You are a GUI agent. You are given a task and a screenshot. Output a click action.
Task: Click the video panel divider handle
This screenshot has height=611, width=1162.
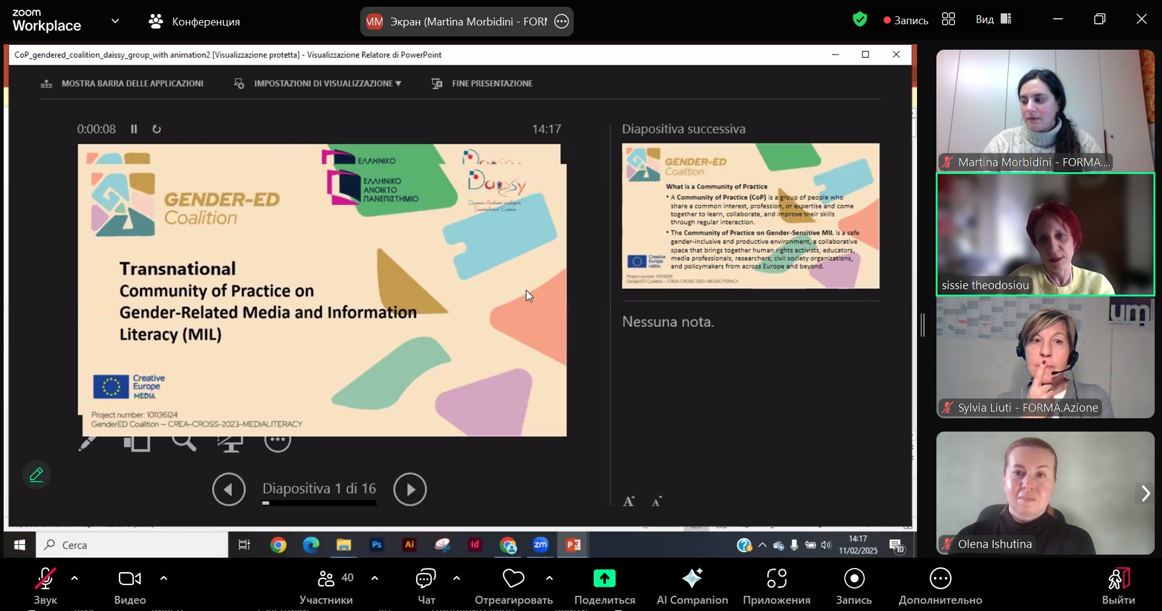pos(923,326)
